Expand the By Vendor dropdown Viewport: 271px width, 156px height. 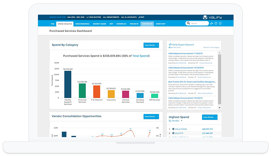[182, 121]
